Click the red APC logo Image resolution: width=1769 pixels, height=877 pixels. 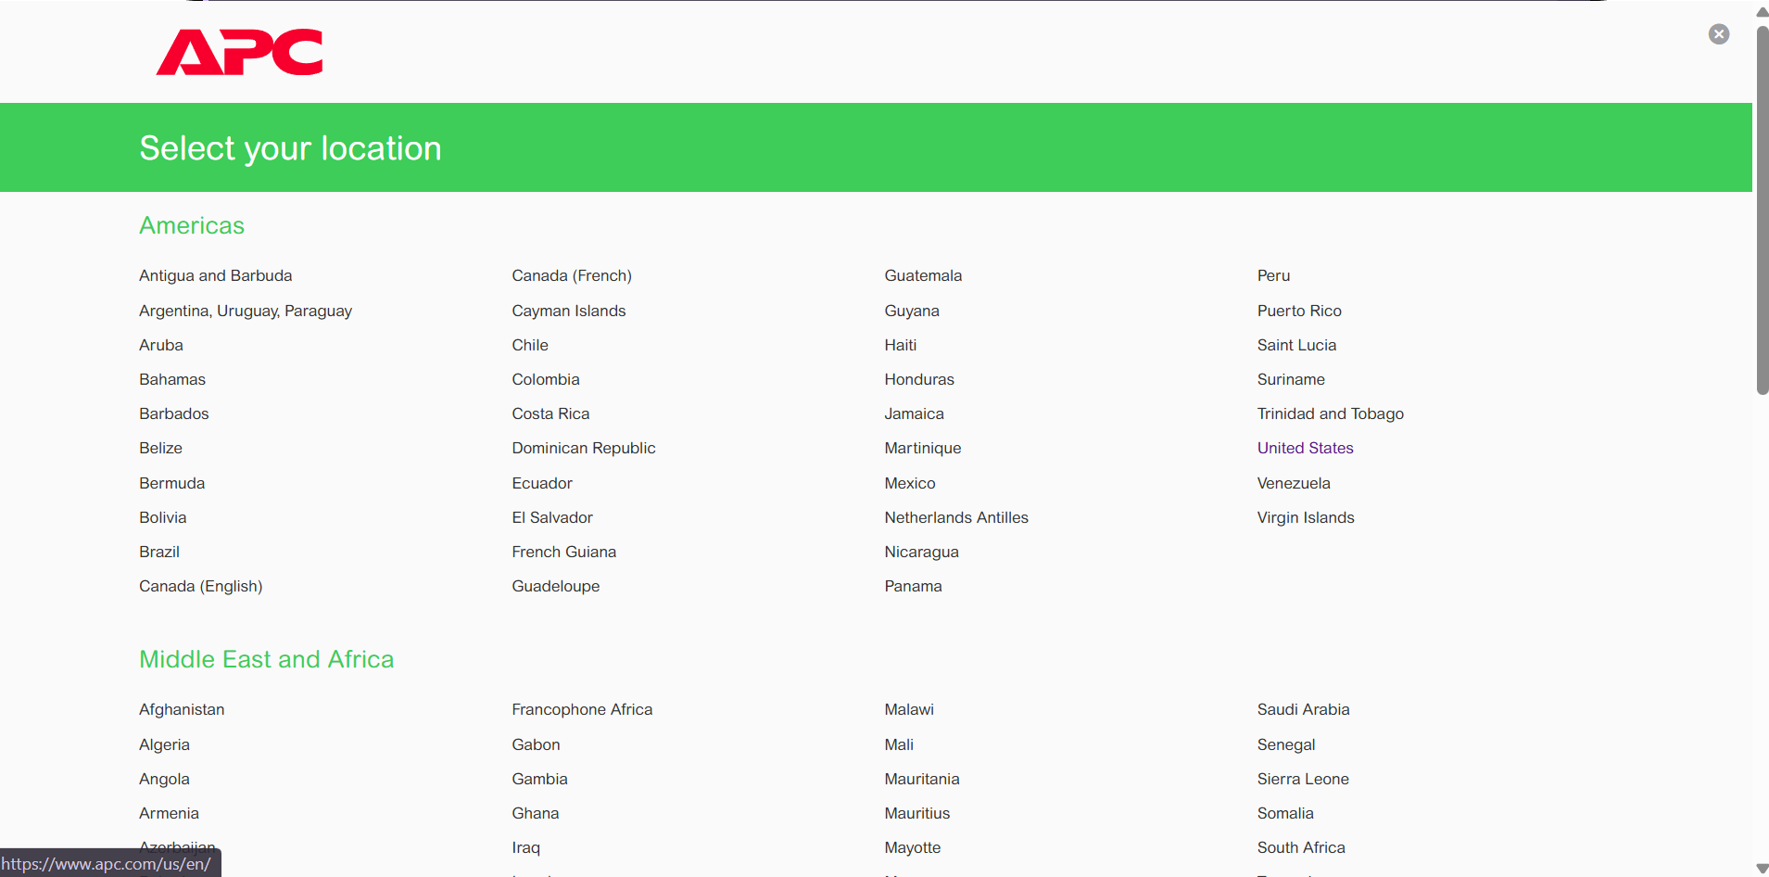click(x=240, y=52)
